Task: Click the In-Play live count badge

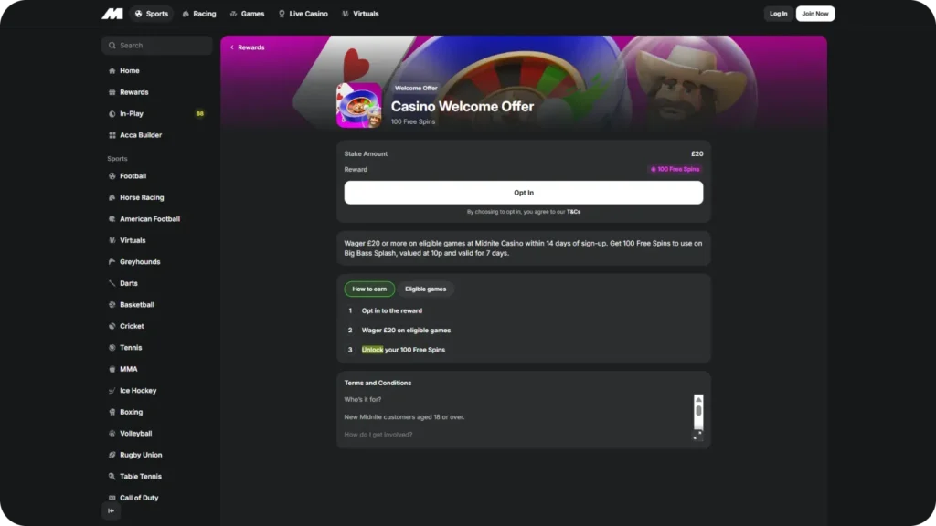Action: tap(200, 114)
